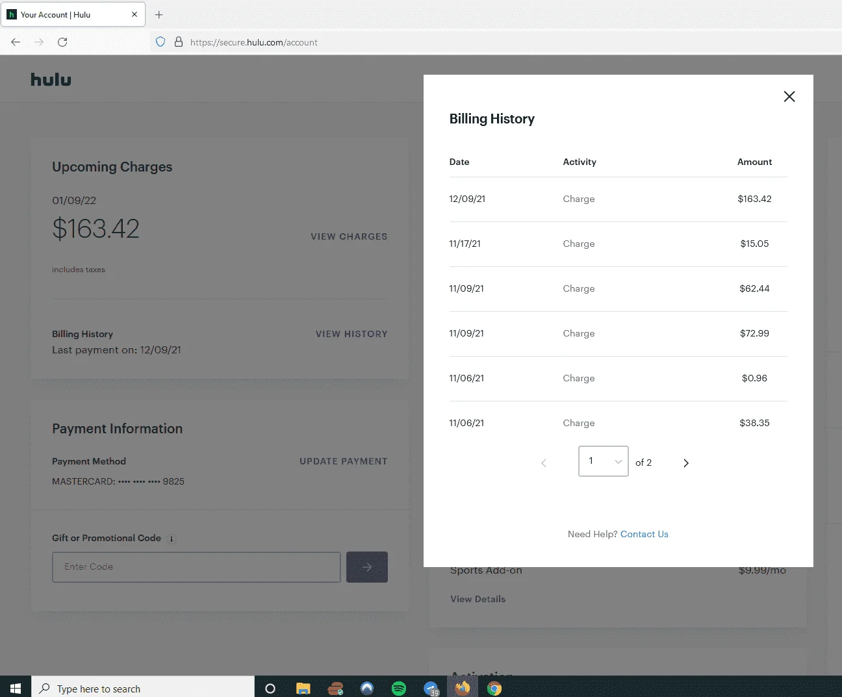The height and width of the screenshot is (697, 842).
Task: Close the Your Account Hulu tab
Action: click(x=134, y=14)
